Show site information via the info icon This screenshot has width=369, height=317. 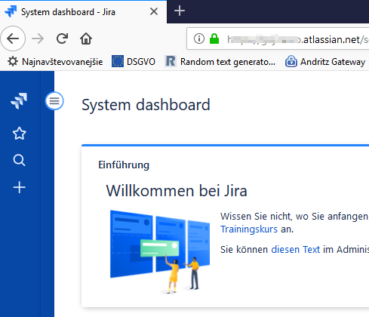[x=199, y=38]
